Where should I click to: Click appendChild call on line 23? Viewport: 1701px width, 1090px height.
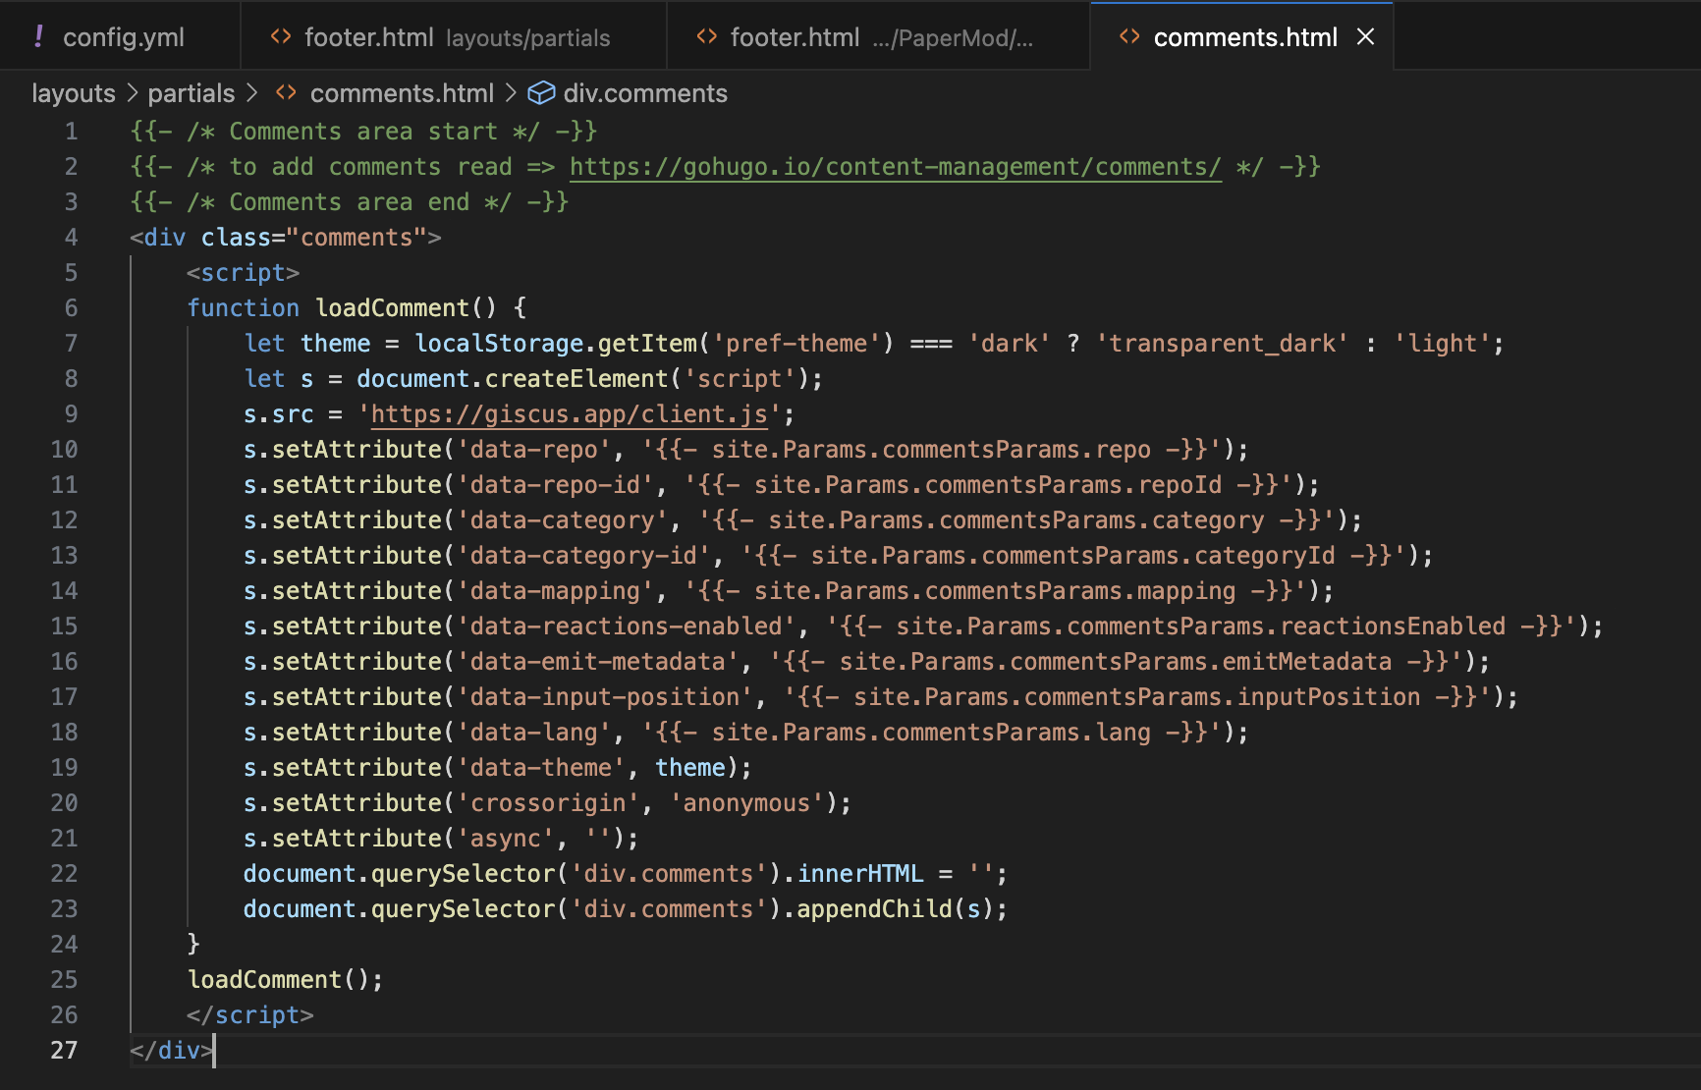874,909
